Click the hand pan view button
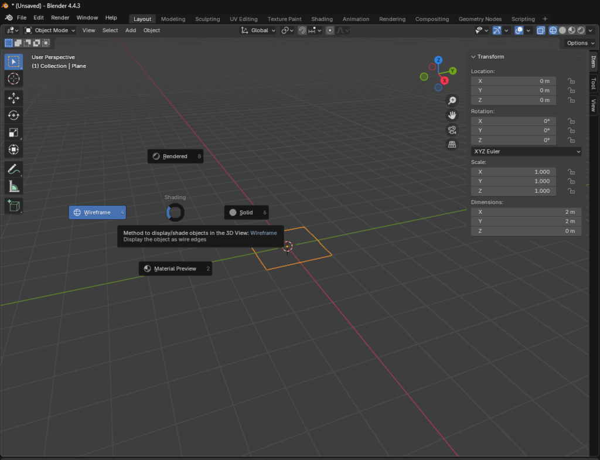Screen dimensions: 600x460 pyautogui.click(x=452, y=115)
